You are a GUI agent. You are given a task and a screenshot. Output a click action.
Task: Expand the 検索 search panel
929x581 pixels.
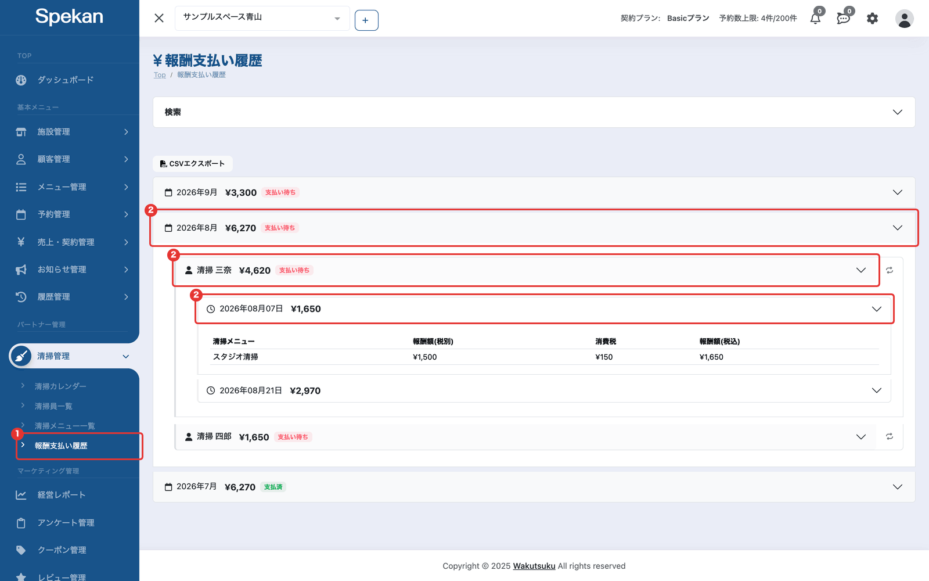(x=534, y=112)
